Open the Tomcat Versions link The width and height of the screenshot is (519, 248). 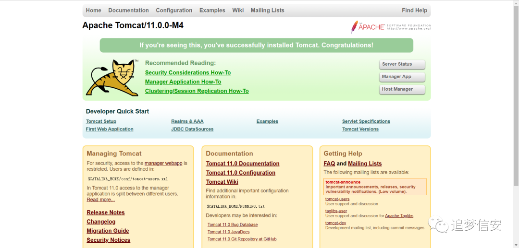[360, 129]
